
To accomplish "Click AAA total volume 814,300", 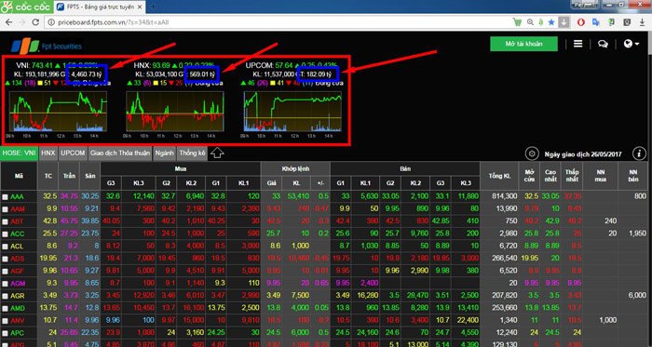I will click(x=504, y=196).
